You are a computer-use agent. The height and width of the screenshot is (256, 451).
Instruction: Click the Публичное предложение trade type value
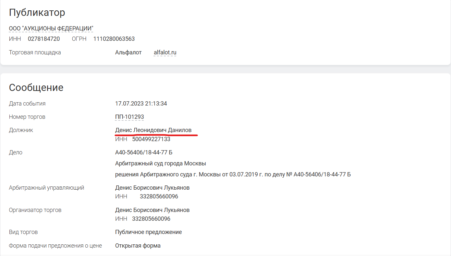click(148, 232)
